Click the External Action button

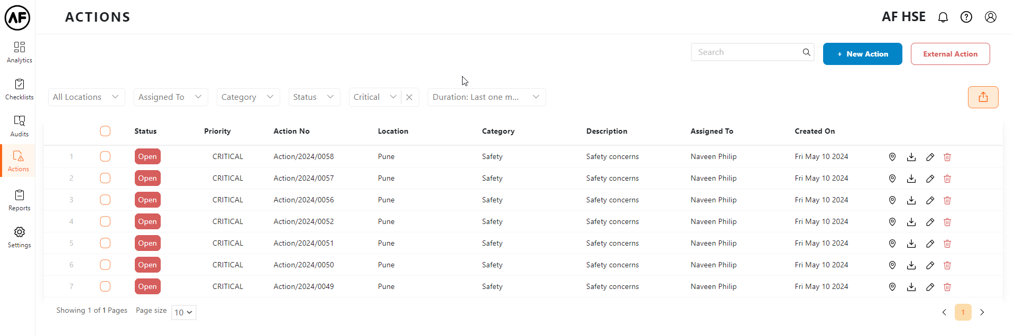click(950, 54)
